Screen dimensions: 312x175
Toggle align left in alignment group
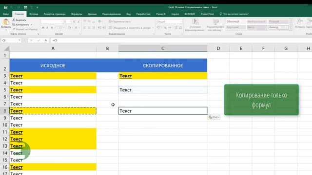pos(84,28)
